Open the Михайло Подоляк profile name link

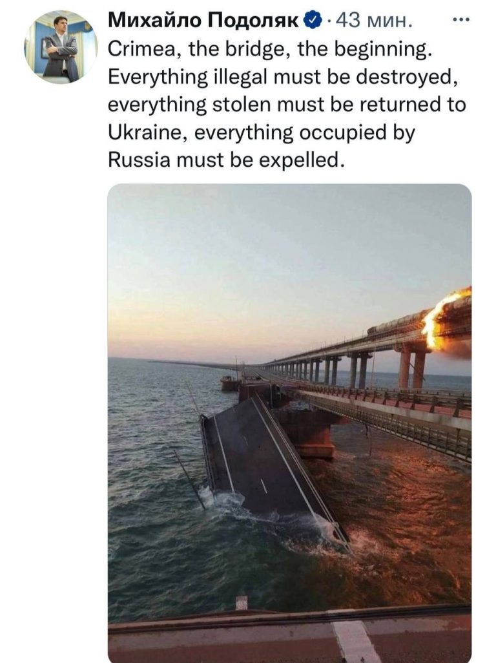point(203,21)
